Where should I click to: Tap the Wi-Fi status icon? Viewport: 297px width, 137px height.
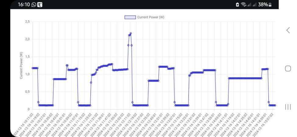[x=243, y=5]
